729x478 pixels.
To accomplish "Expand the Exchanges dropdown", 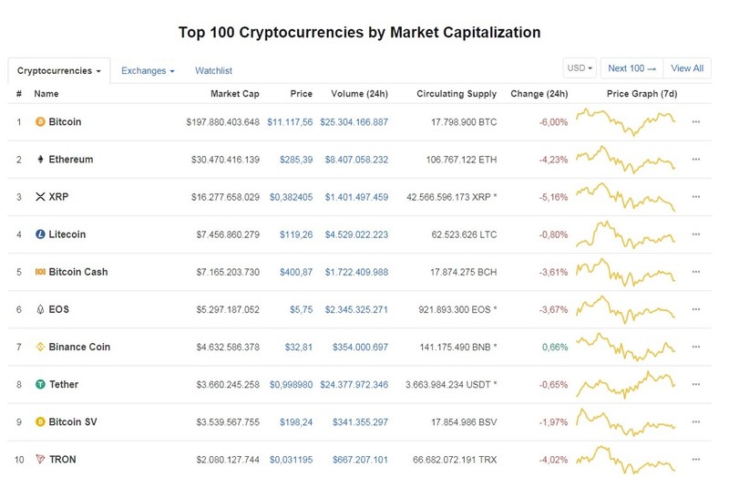I will pyautogui.click(x=148, y=71).
